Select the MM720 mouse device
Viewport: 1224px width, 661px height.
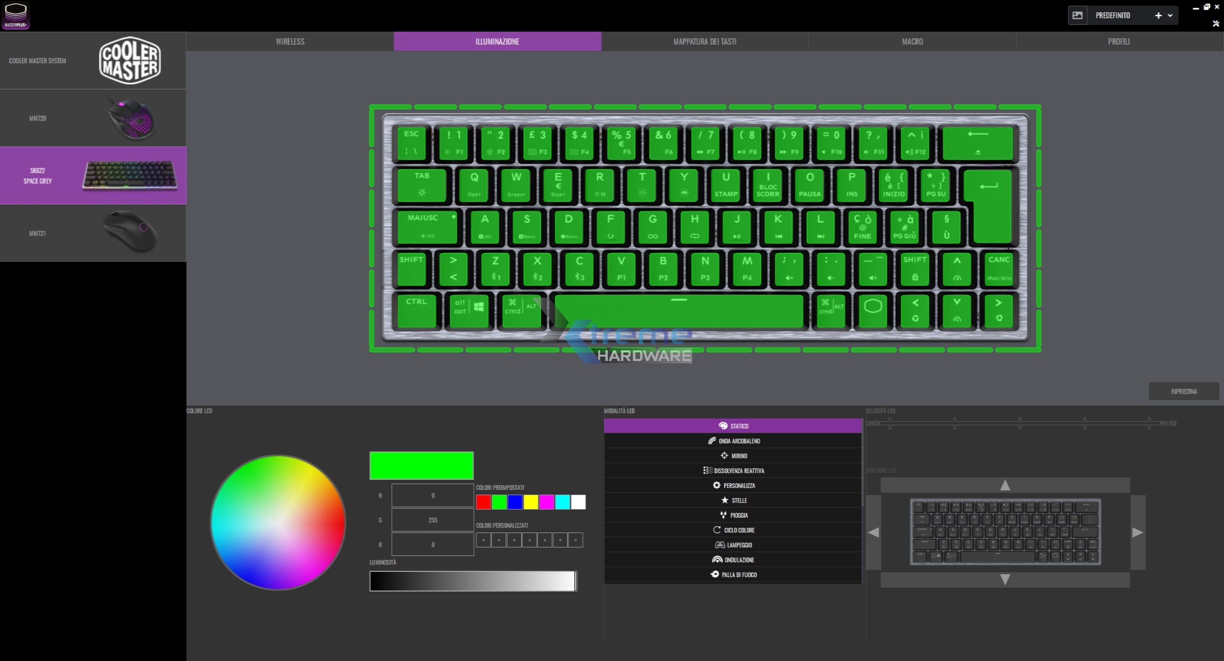click(93, 118)
